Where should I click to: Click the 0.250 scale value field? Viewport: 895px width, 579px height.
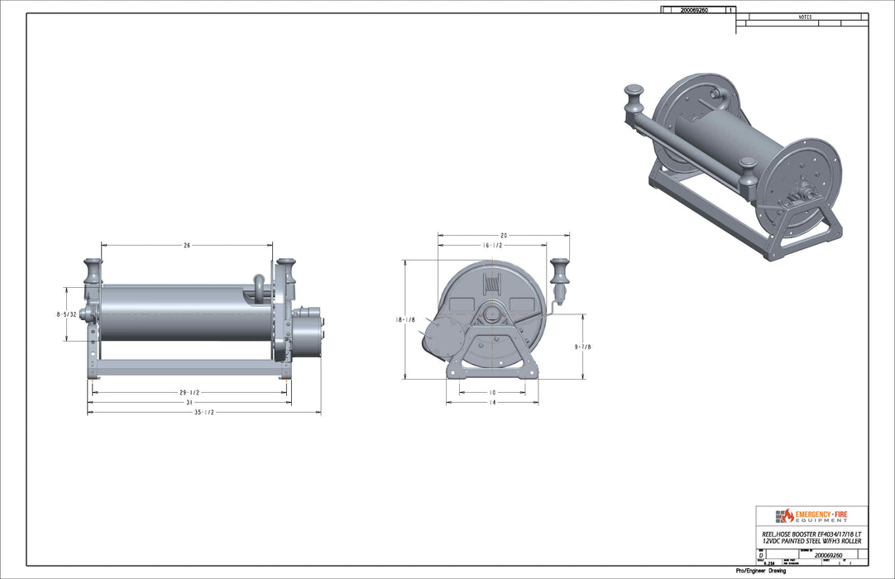[769, 562]
